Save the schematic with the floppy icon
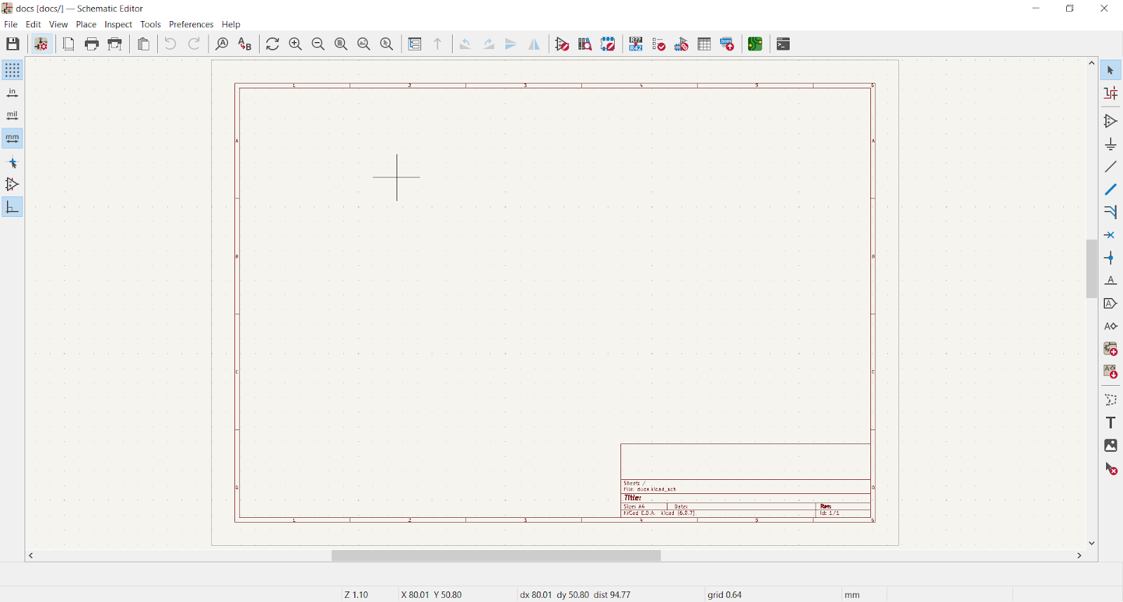Viewport: 1123px width, 602px height. [x=13, y=44]
